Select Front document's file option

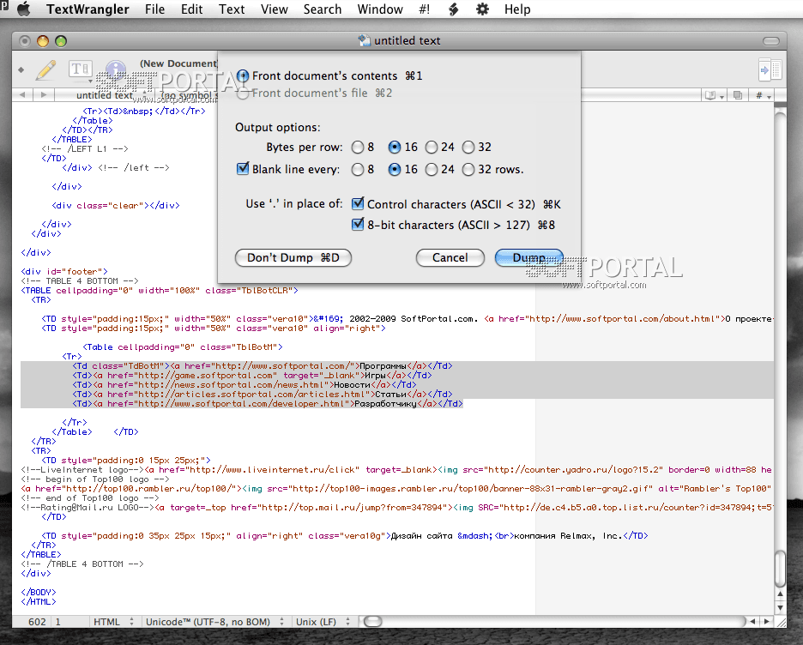click(243, 93)
